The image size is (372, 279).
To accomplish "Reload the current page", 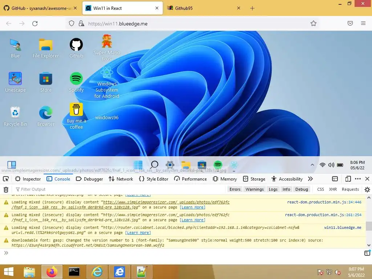I will (x=35, y=24).
